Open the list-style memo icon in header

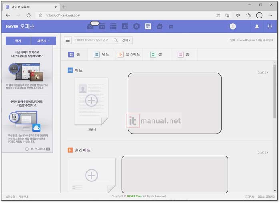pyautogui.click(x=113, y=26)
